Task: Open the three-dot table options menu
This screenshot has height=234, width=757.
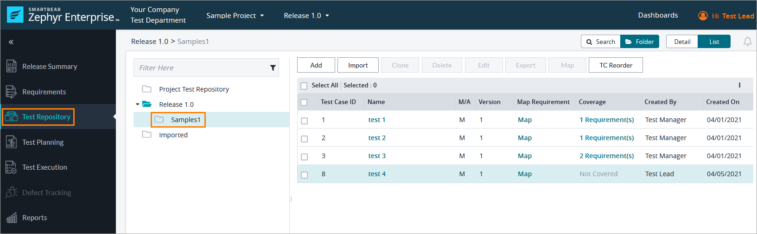Action: (x=739, y=85)
